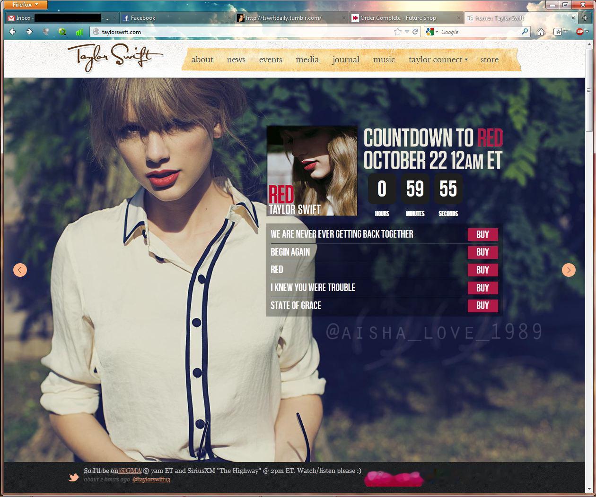The height and width of the screenshot is (497, 596).
Task: Click the scrollbar down arrow
Action: click(x=589, y=489)
